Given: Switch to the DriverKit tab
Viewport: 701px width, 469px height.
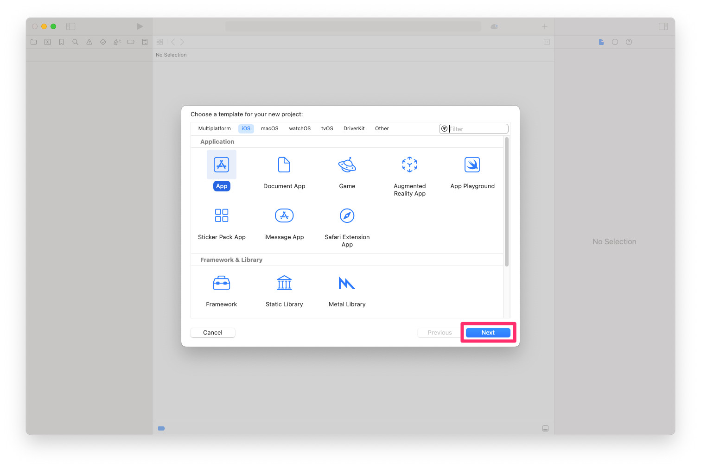Looking at the screenshot, I should pos(354,128).
